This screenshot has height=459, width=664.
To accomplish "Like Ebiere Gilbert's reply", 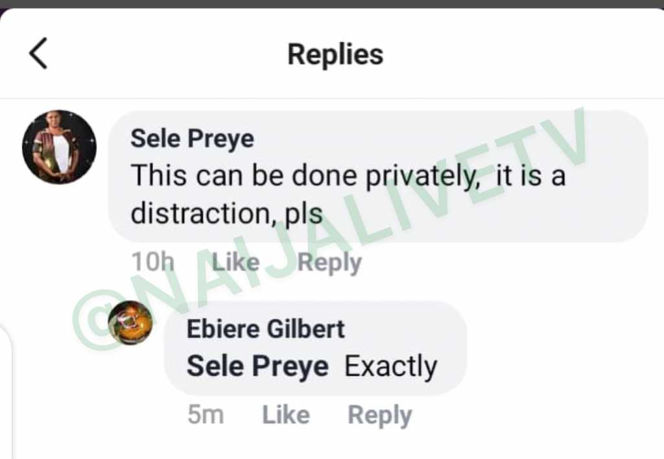I will tap(286, 414).
